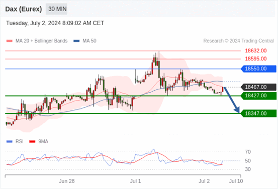This screenshot has height=189, width=278.
Task: Click the 18467.00 current price tag
Action: tap(258, 87)
